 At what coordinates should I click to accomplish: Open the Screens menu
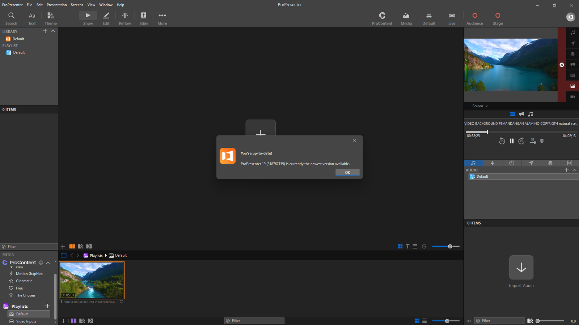[x=77, y=5]
